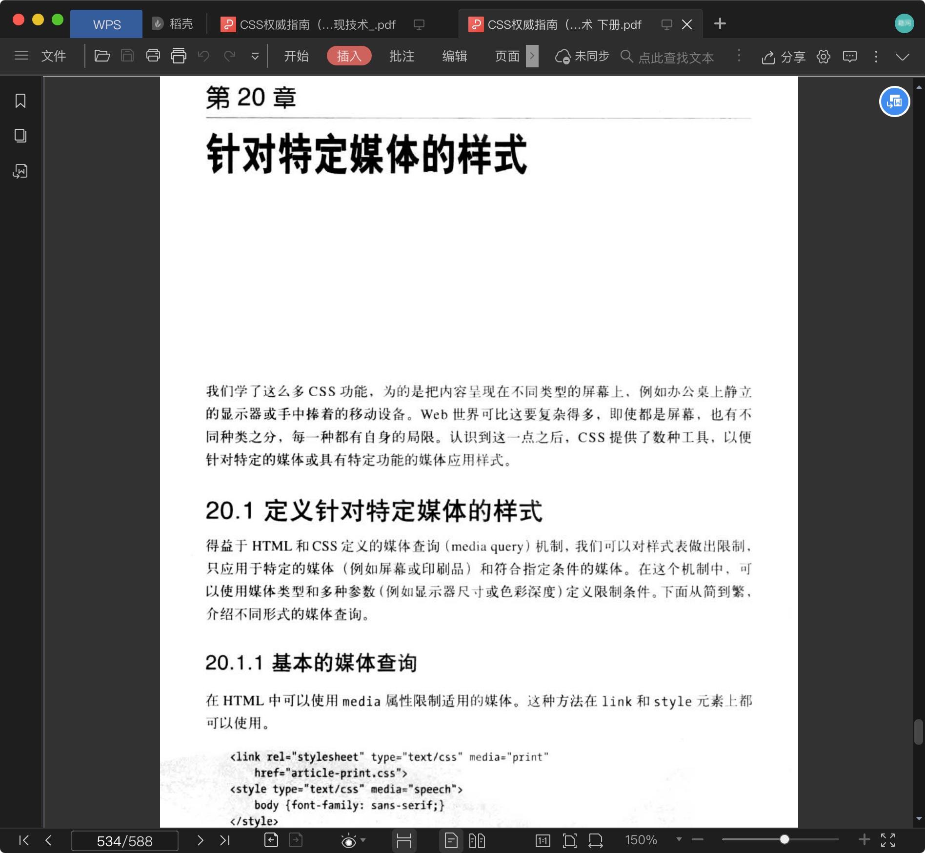Screen dimensions: 925x853
Task: Click the floating blue convert button
Action: 894,102
